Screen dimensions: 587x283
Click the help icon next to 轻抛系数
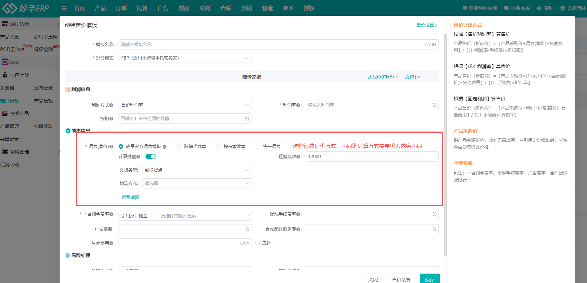click(x=298, y=157)
